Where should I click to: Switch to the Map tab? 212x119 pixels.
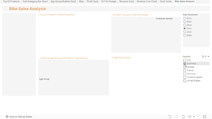click(x=81, y=2)
